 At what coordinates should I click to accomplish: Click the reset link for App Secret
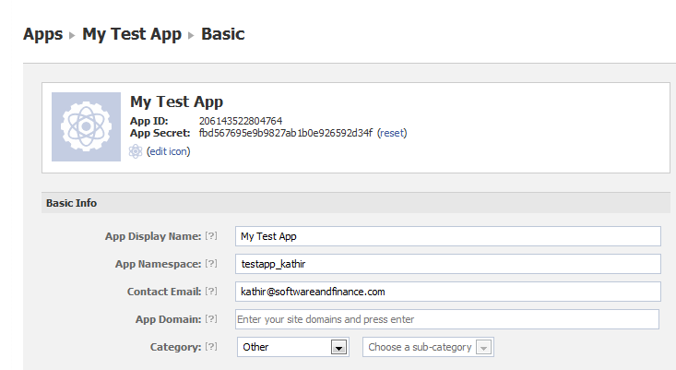pyautogui.click(x=391, y=133)
